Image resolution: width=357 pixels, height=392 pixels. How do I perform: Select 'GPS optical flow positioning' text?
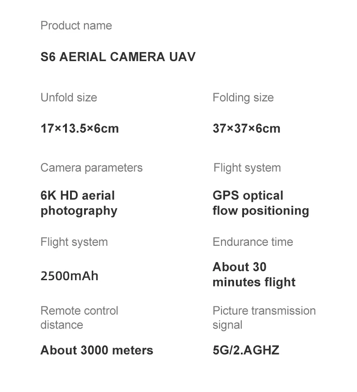pos(261,203)
